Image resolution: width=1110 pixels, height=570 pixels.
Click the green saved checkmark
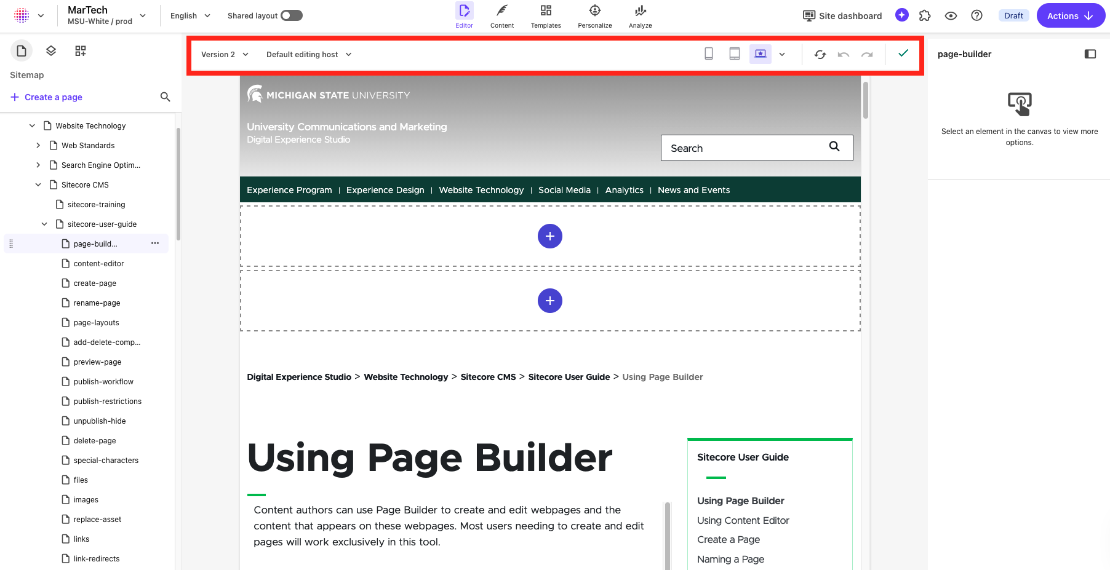(x=903, y=53)
